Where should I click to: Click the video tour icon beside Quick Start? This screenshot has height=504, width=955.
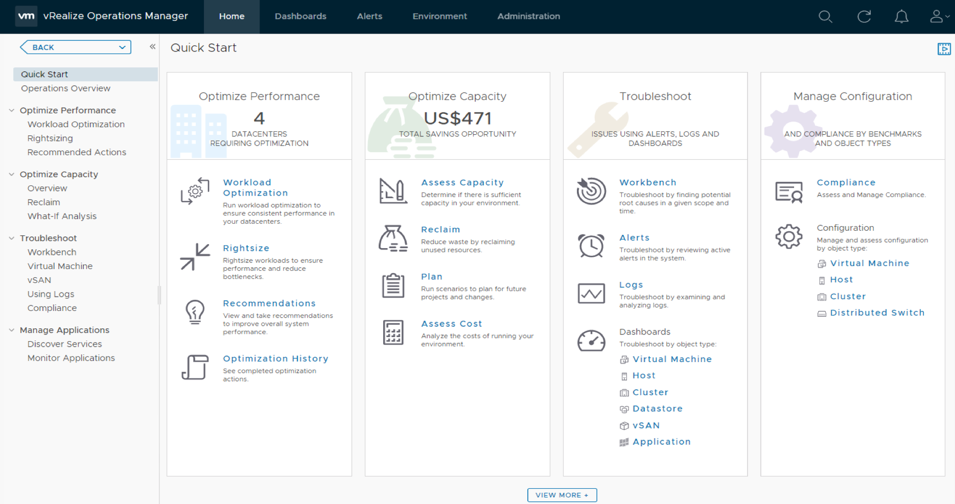[x=944, y=49]
